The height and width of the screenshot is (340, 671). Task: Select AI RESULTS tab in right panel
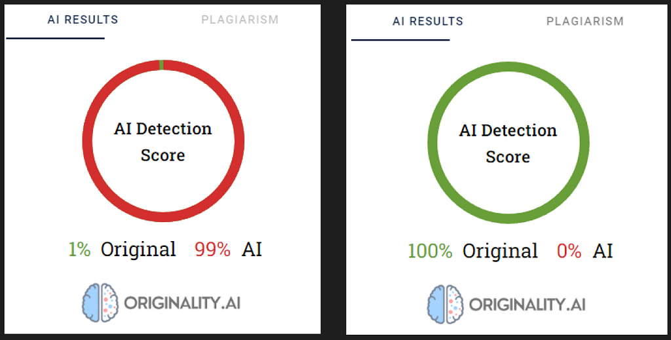(428, 22)
